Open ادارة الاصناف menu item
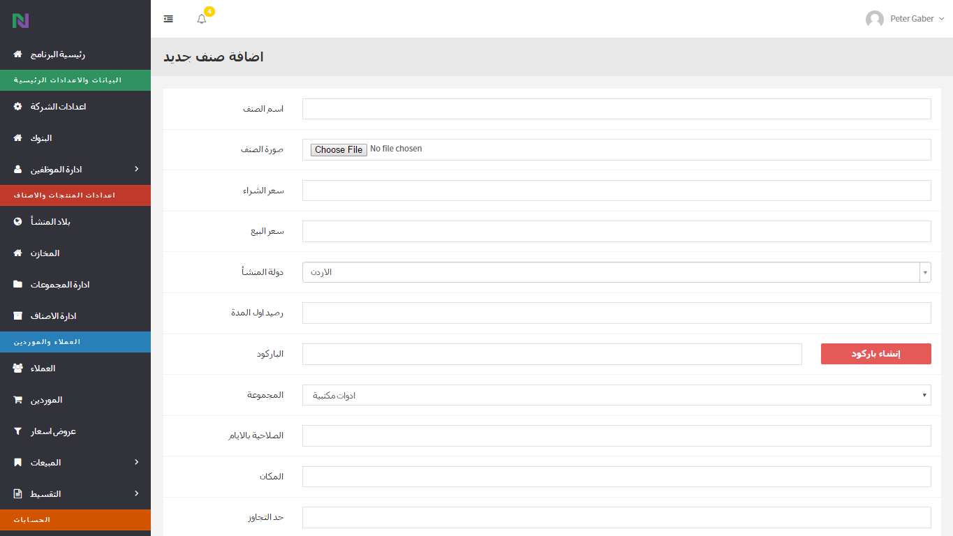Screen dimensions: 953x536 point(75,316)
